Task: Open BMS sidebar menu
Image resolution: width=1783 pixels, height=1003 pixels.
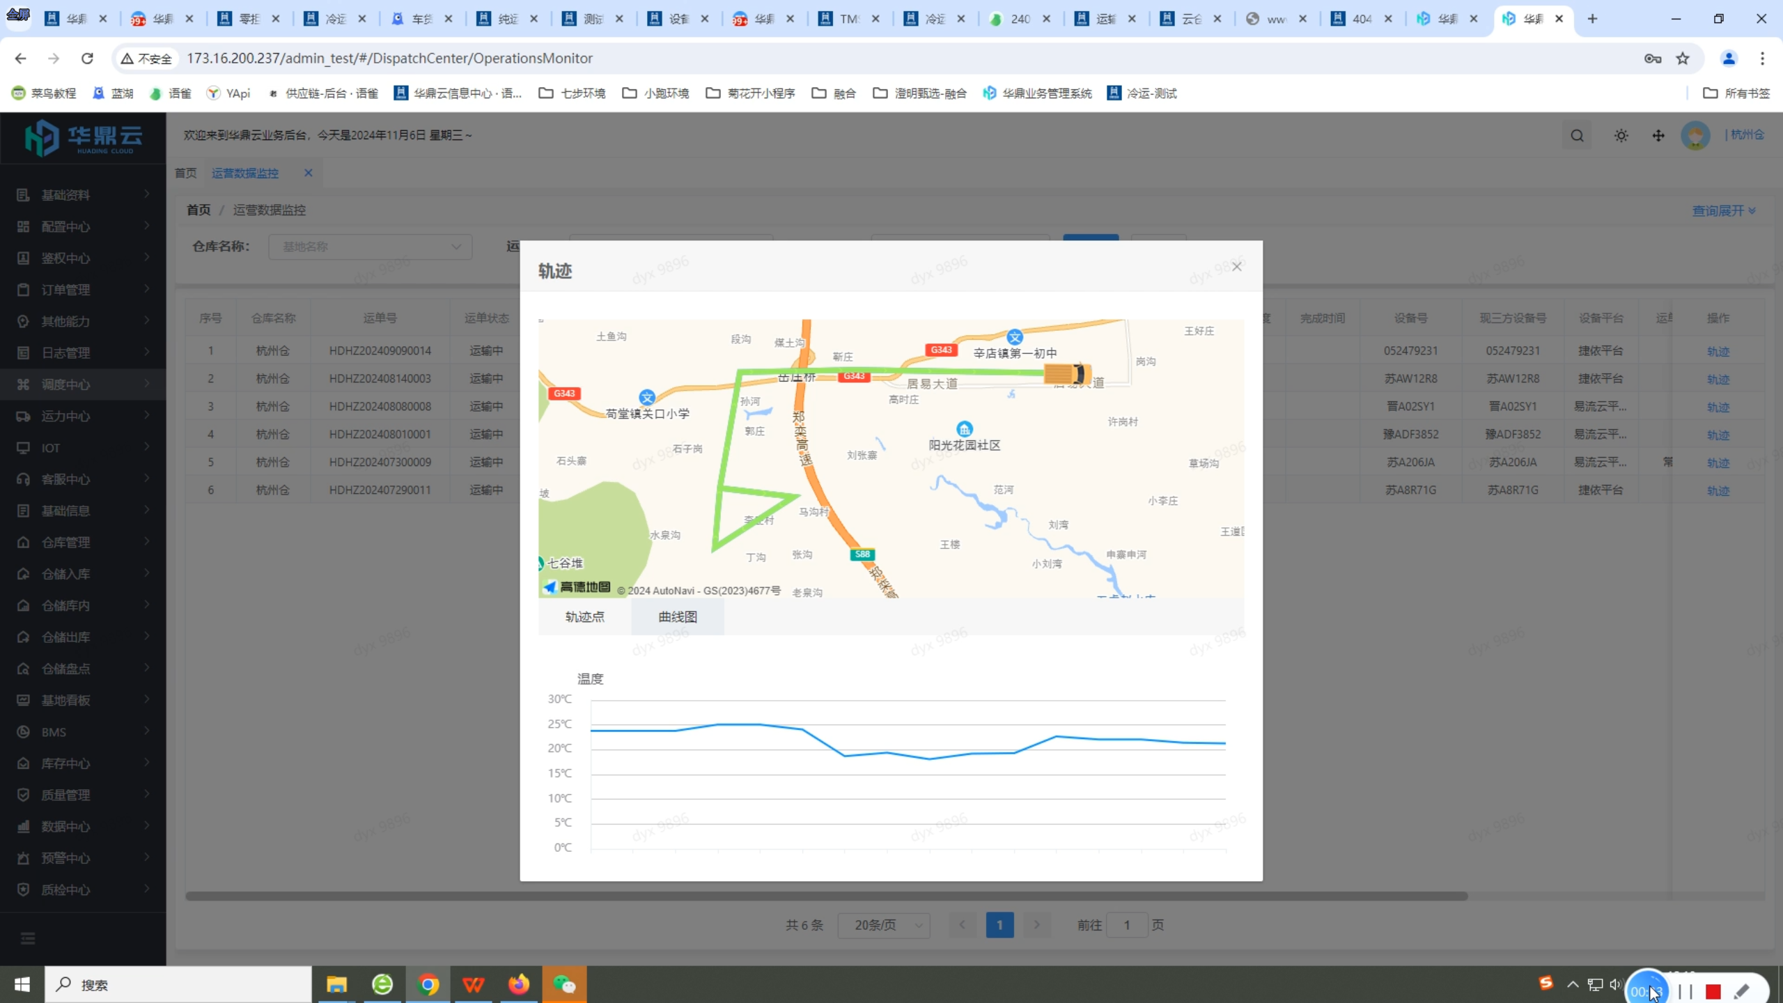Action: click(x=83, y=732)
